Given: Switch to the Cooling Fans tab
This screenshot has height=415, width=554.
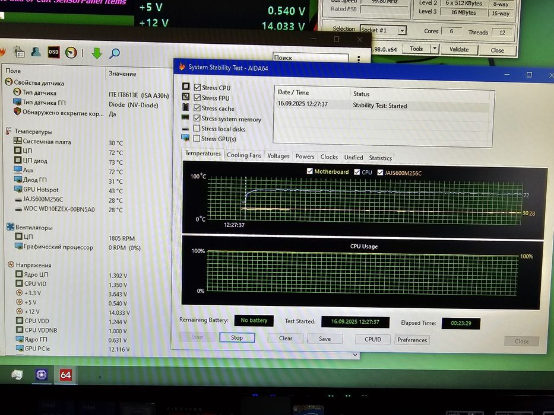Looking at the screenshot, I should click(244, 155).
